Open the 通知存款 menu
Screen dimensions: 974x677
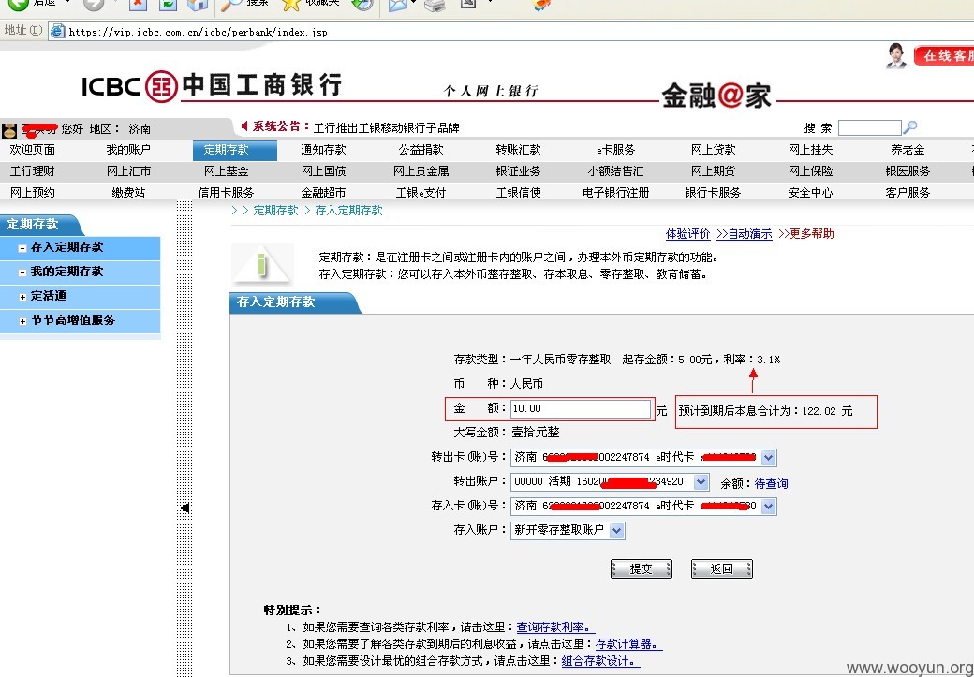pos(324,150)
